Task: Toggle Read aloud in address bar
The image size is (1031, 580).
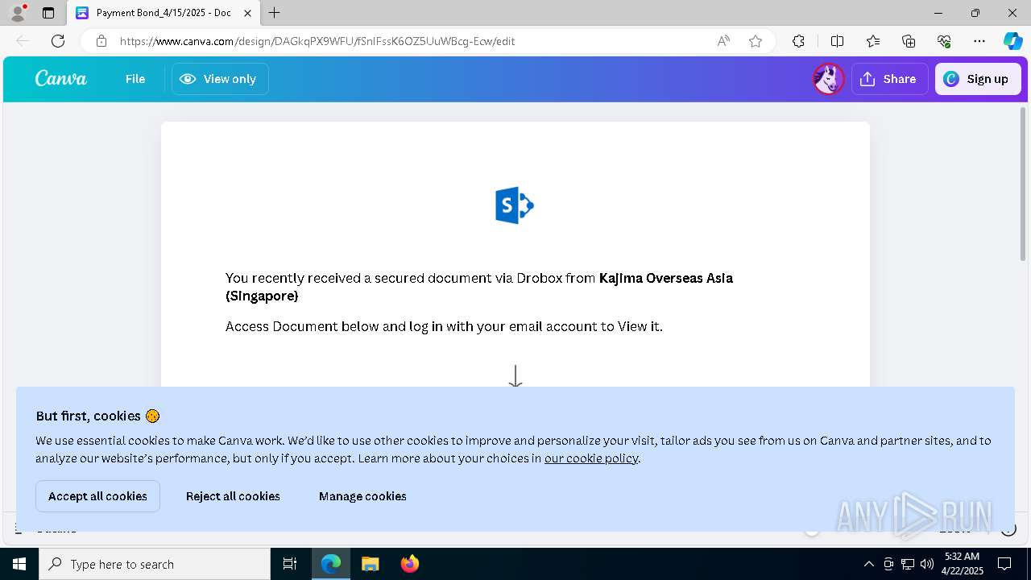Action: pyautogui.click(x=723, y=41)
